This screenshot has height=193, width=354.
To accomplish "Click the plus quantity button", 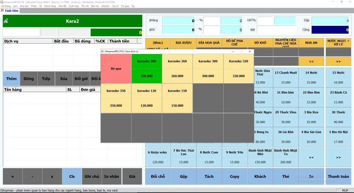I will coord(13,176).
